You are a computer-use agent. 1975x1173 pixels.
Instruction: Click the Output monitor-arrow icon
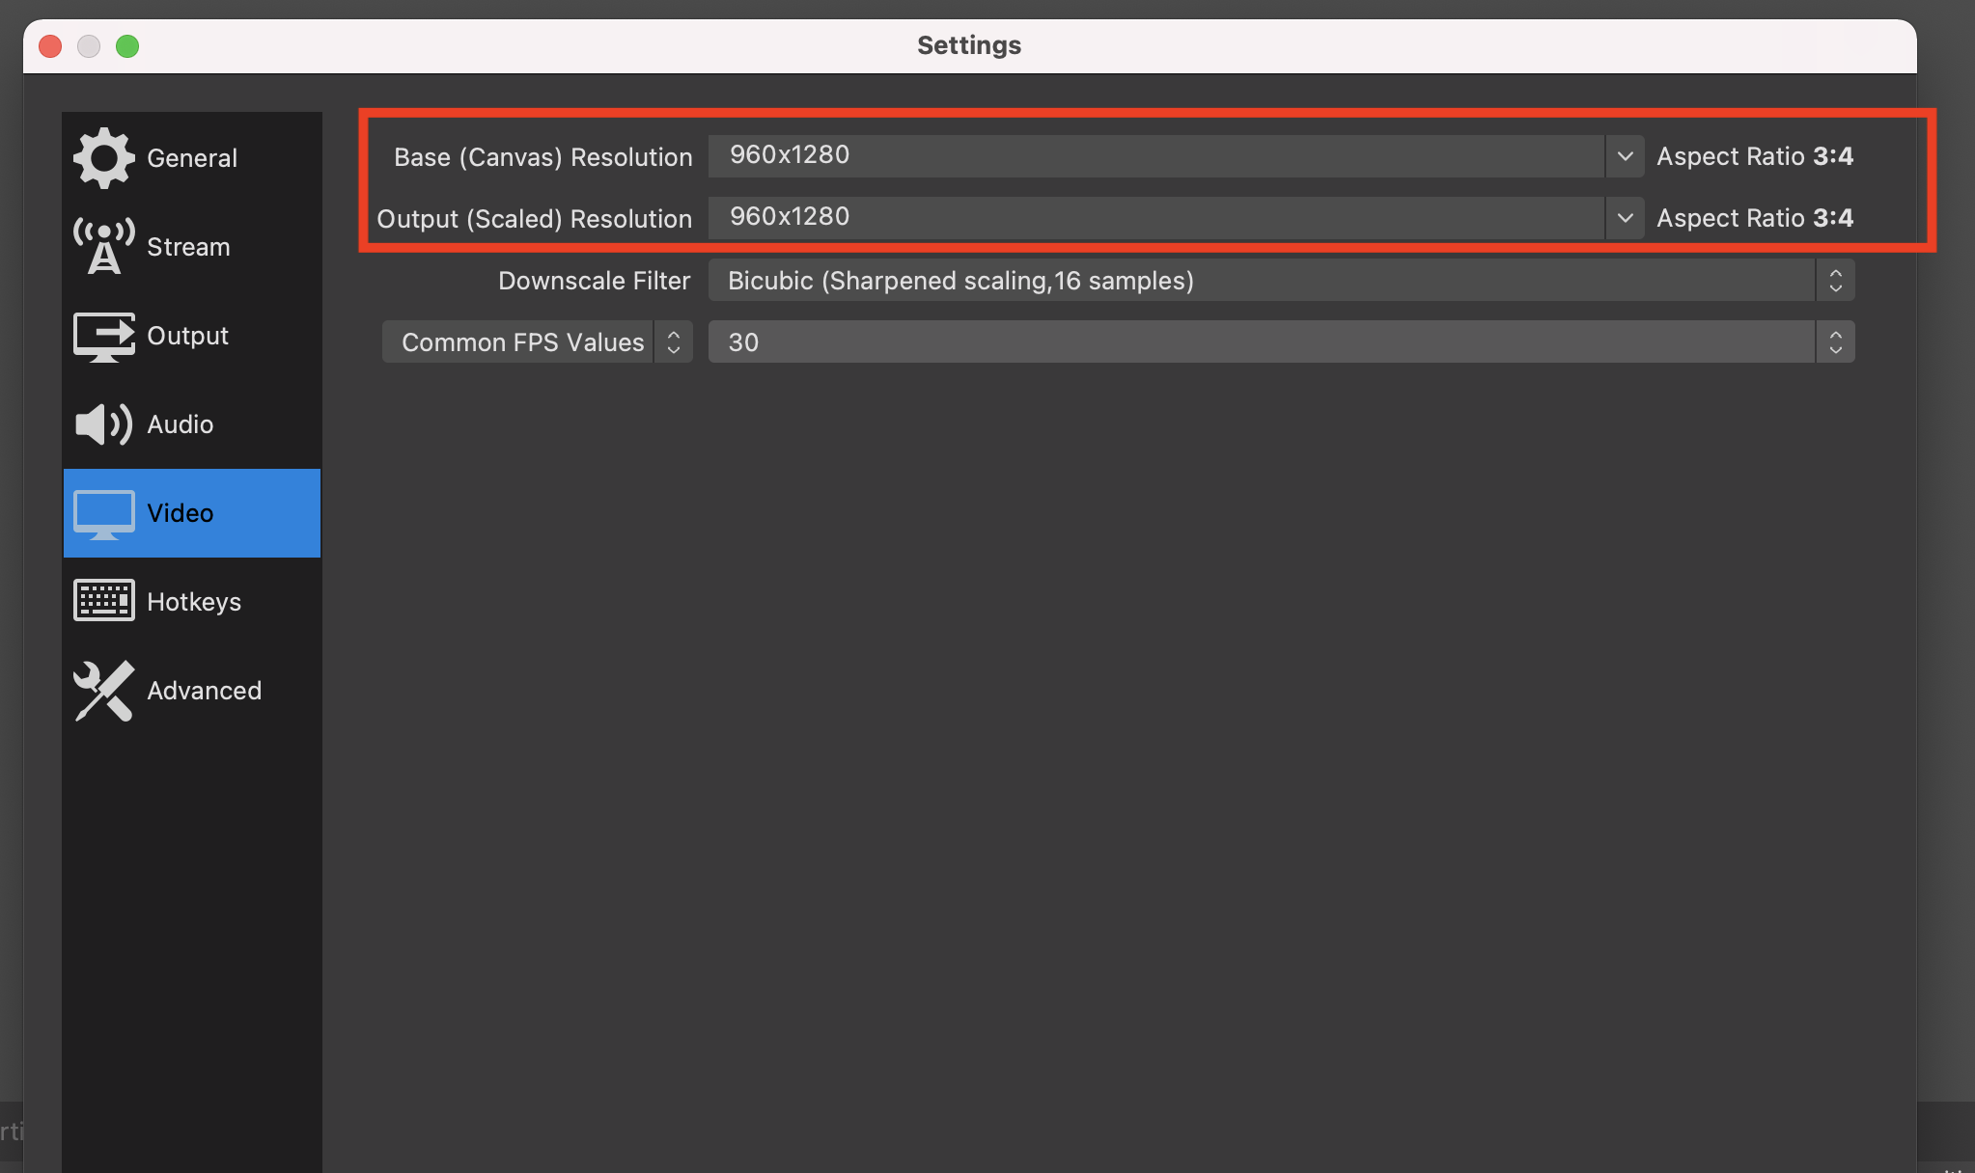tap(103, 336)
